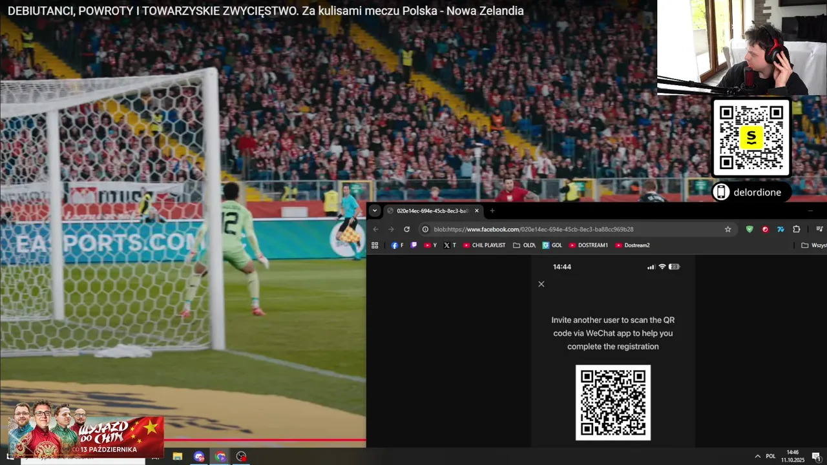Image resolution: width=827 pixels, height=465 pixels.
Task: Open the X T bookmark
Action: tap(450, 245)
